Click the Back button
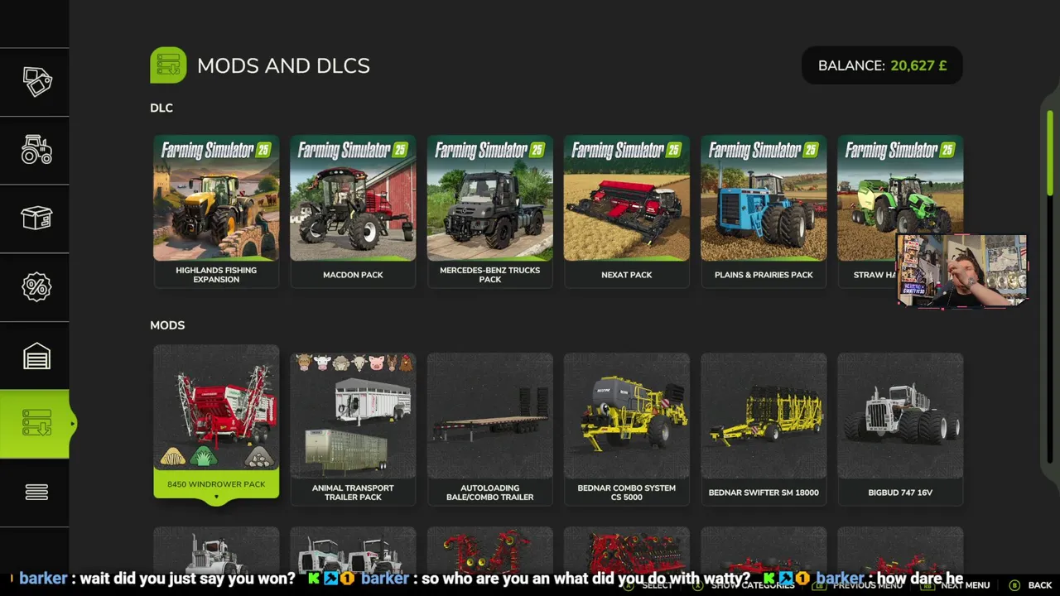This screenshot has height=596, width=1060. click(x=1030, y=585)
